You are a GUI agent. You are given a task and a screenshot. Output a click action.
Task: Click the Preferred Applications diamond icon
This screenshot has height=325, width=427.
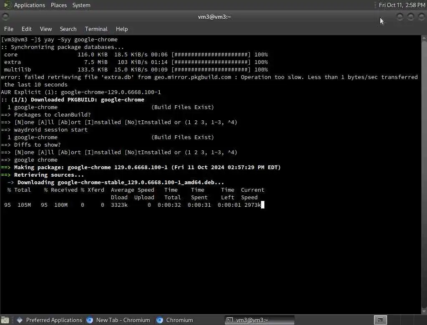click(20, 320)
